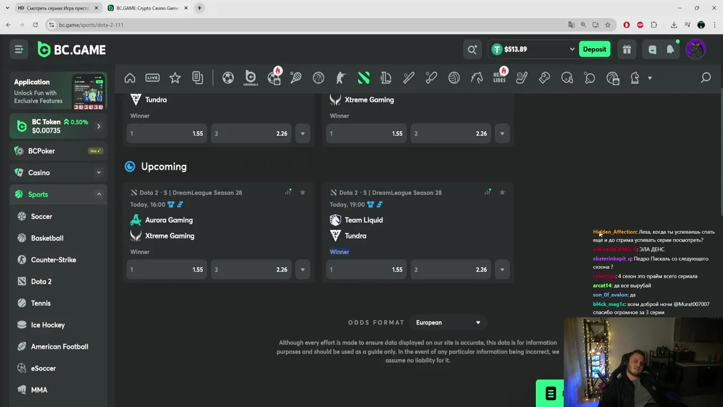
Task: Favorite the Aurora Gaming match star
Action: coord(303,193)
